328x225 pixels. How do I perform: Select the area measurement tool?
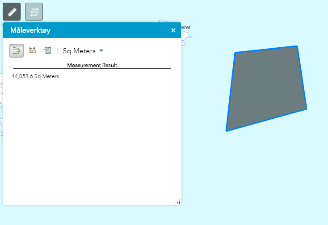17,51
